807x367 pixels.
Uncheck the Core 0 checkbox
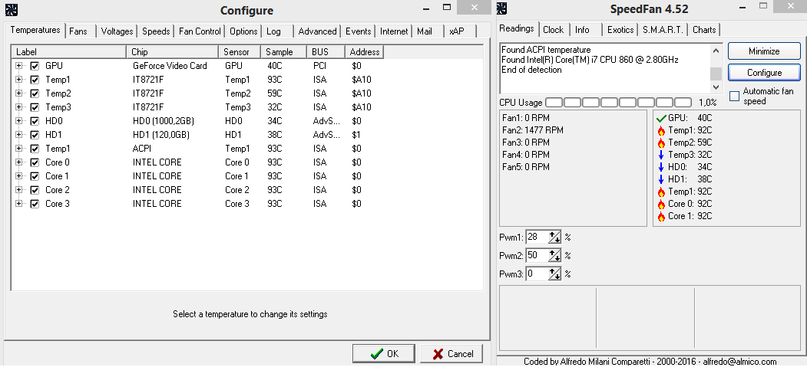[35, 162]
